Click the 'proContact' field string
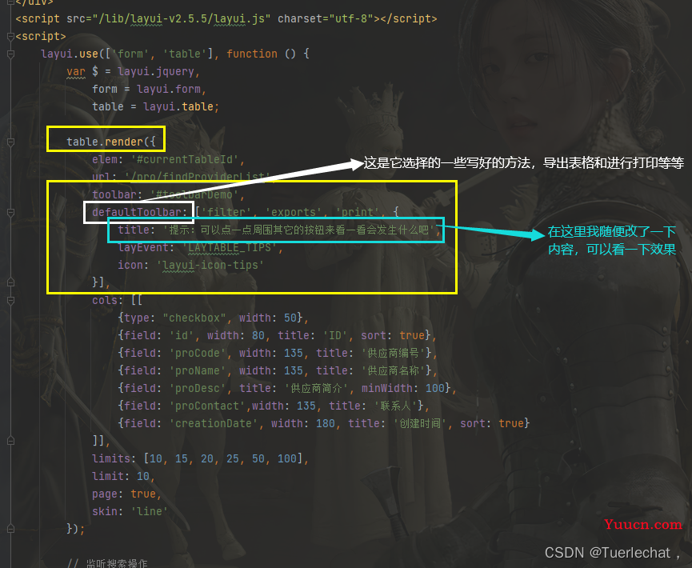 [x=207, y=406]
